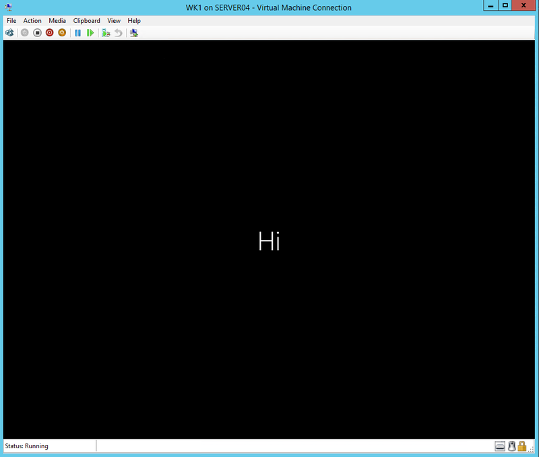Click the Start VM toolbar icon

[x=24, y=32]
